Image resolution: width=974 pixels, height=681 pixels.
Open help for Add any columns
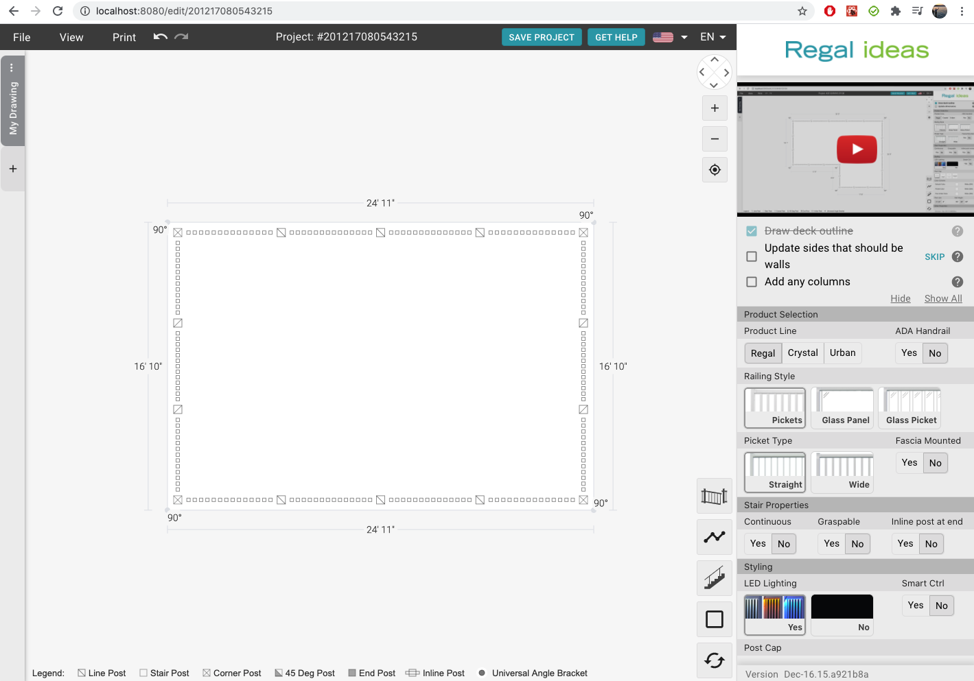958,282
